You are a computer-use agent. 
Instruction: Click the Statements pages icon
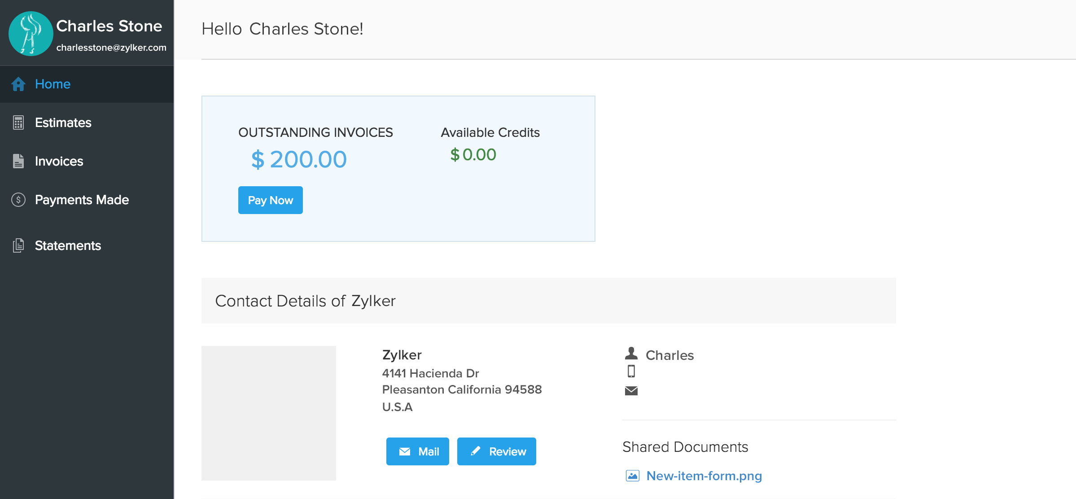18,245
